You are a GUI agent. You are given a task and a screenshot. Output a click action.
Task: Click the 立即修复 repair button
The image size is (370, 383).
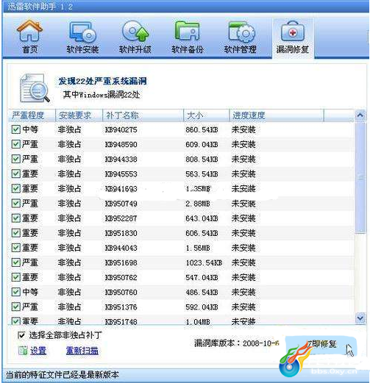pyautogui.click(x=321, y=344)
